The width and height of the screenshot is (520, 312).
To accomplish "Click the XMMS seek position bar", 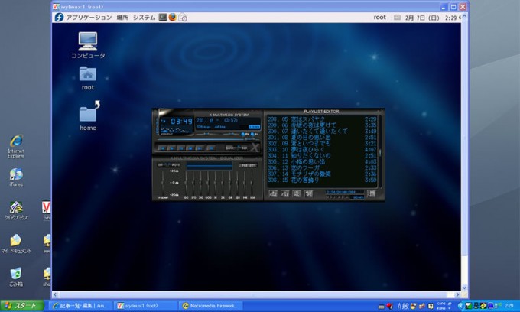I will 209,139.
